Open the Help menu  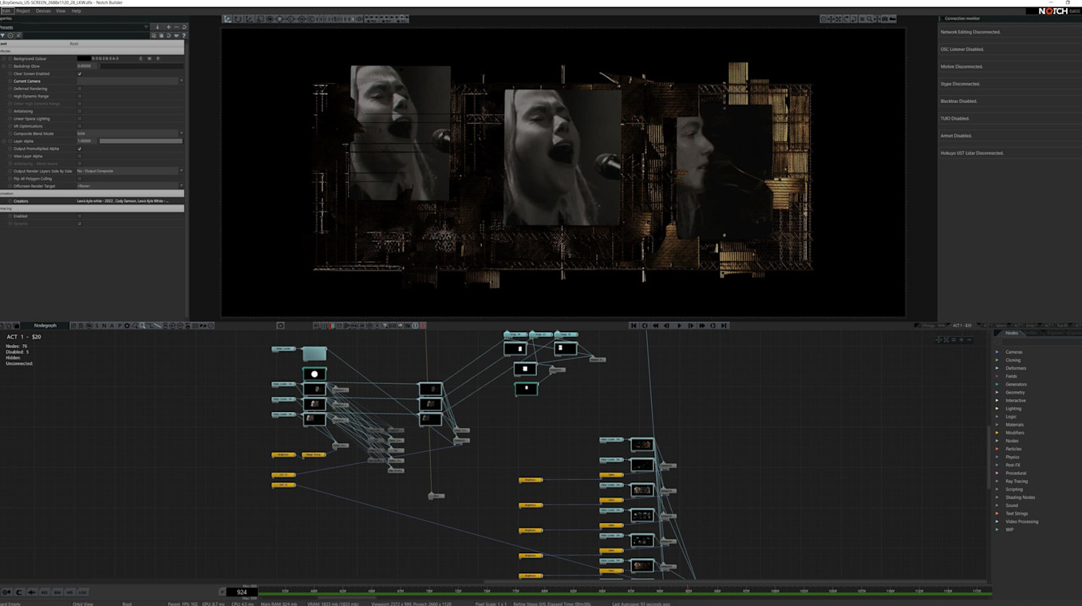[x=77, y=11]
